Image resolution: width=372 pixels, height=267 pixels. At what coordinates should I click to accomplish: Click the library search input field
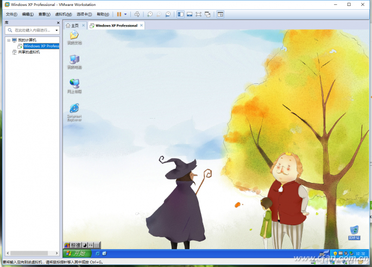32,30
